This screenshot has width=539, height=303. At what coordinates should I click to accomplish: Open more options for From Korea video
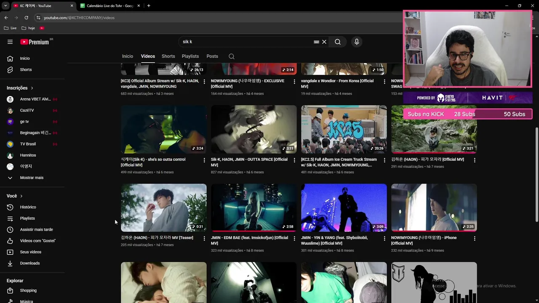pos(384,82)
